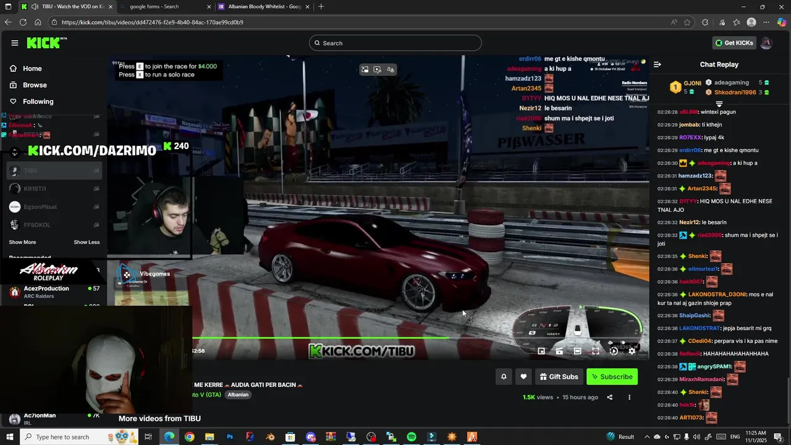Screen dimensions: 791x445
Task: Expand the gifter leaderboard arrow
Action: click(x=719, y=104)
